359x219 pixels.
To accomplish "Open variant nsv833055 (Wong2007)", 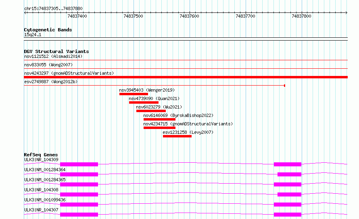I will (x=48, y=65).
